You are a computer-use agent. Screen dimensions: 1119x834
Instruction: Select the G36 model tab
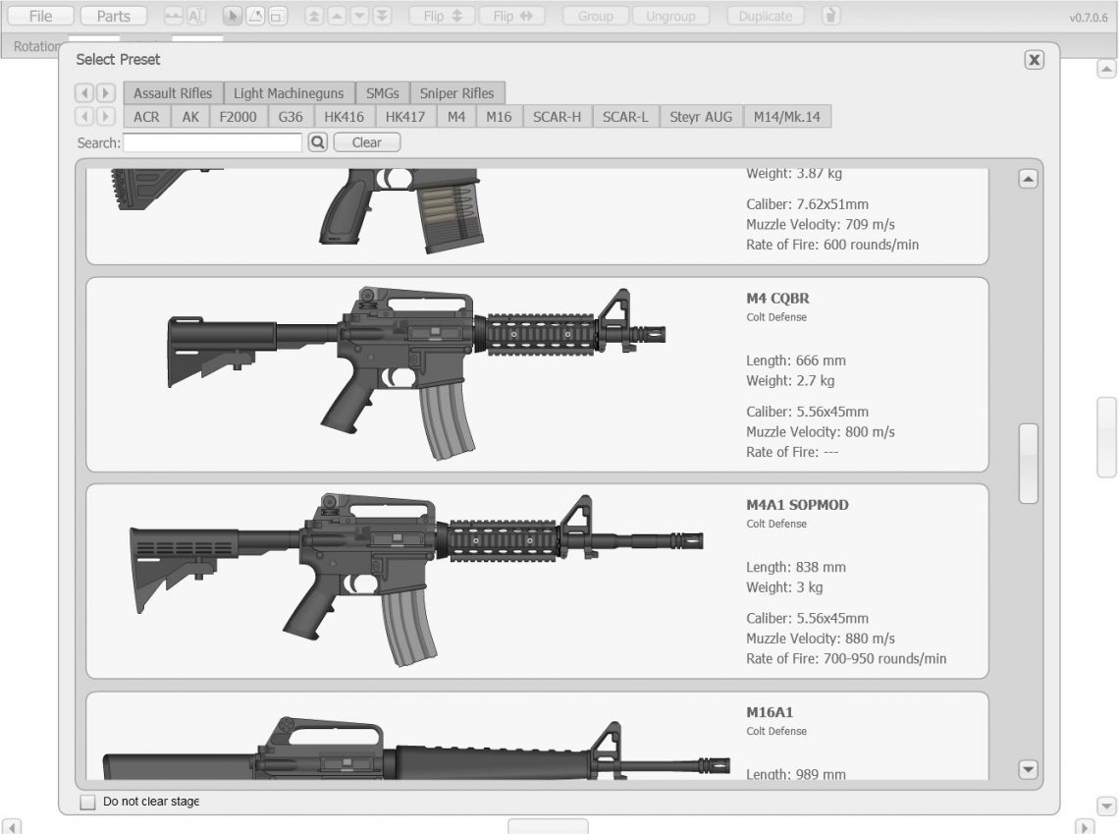pyautogui.click(x=291, y=116)
